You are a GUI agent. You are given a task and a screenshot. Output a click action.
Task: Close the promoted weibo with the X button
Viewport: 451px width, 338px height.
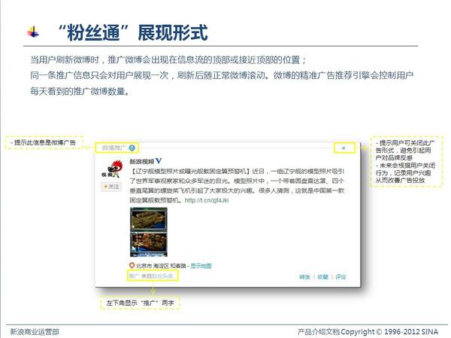[344, 148]
